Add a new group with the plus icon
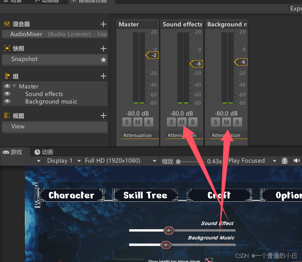 point(103,76)
